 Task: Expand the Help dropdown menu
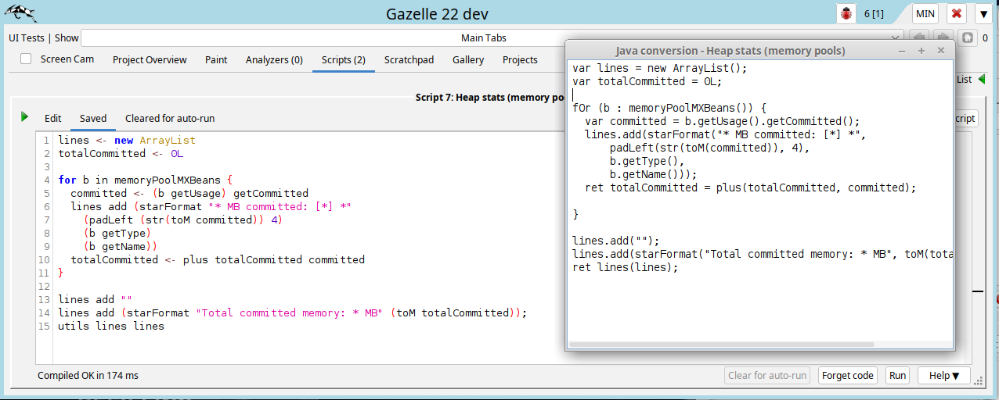click(943, 376)
